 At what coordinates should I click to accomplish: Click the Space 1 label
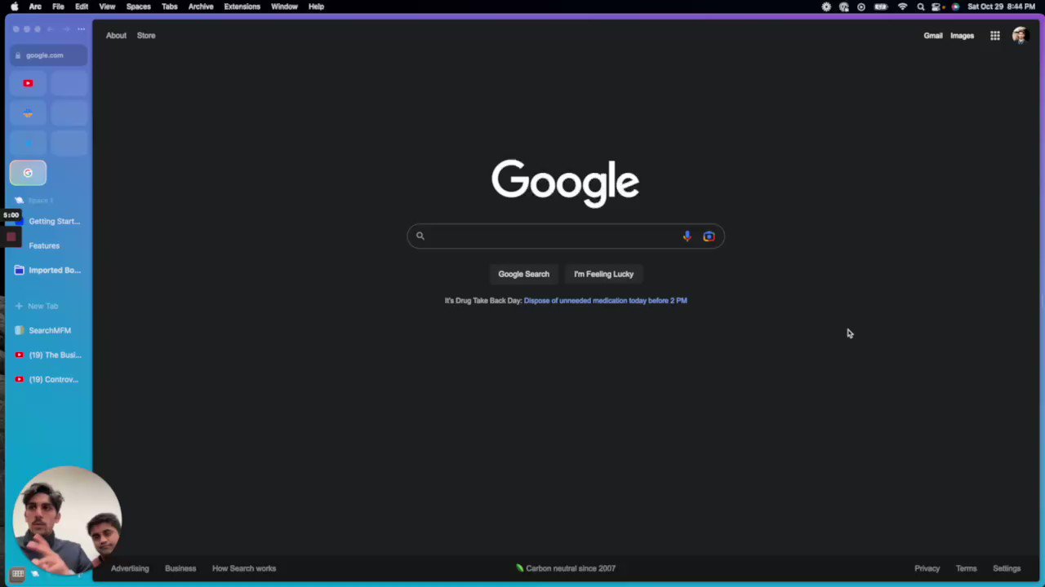click(40, 201)
